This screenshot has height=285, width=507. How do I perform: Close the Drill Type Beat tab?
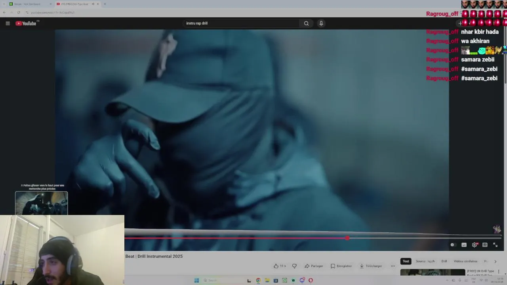coord(98,4)
